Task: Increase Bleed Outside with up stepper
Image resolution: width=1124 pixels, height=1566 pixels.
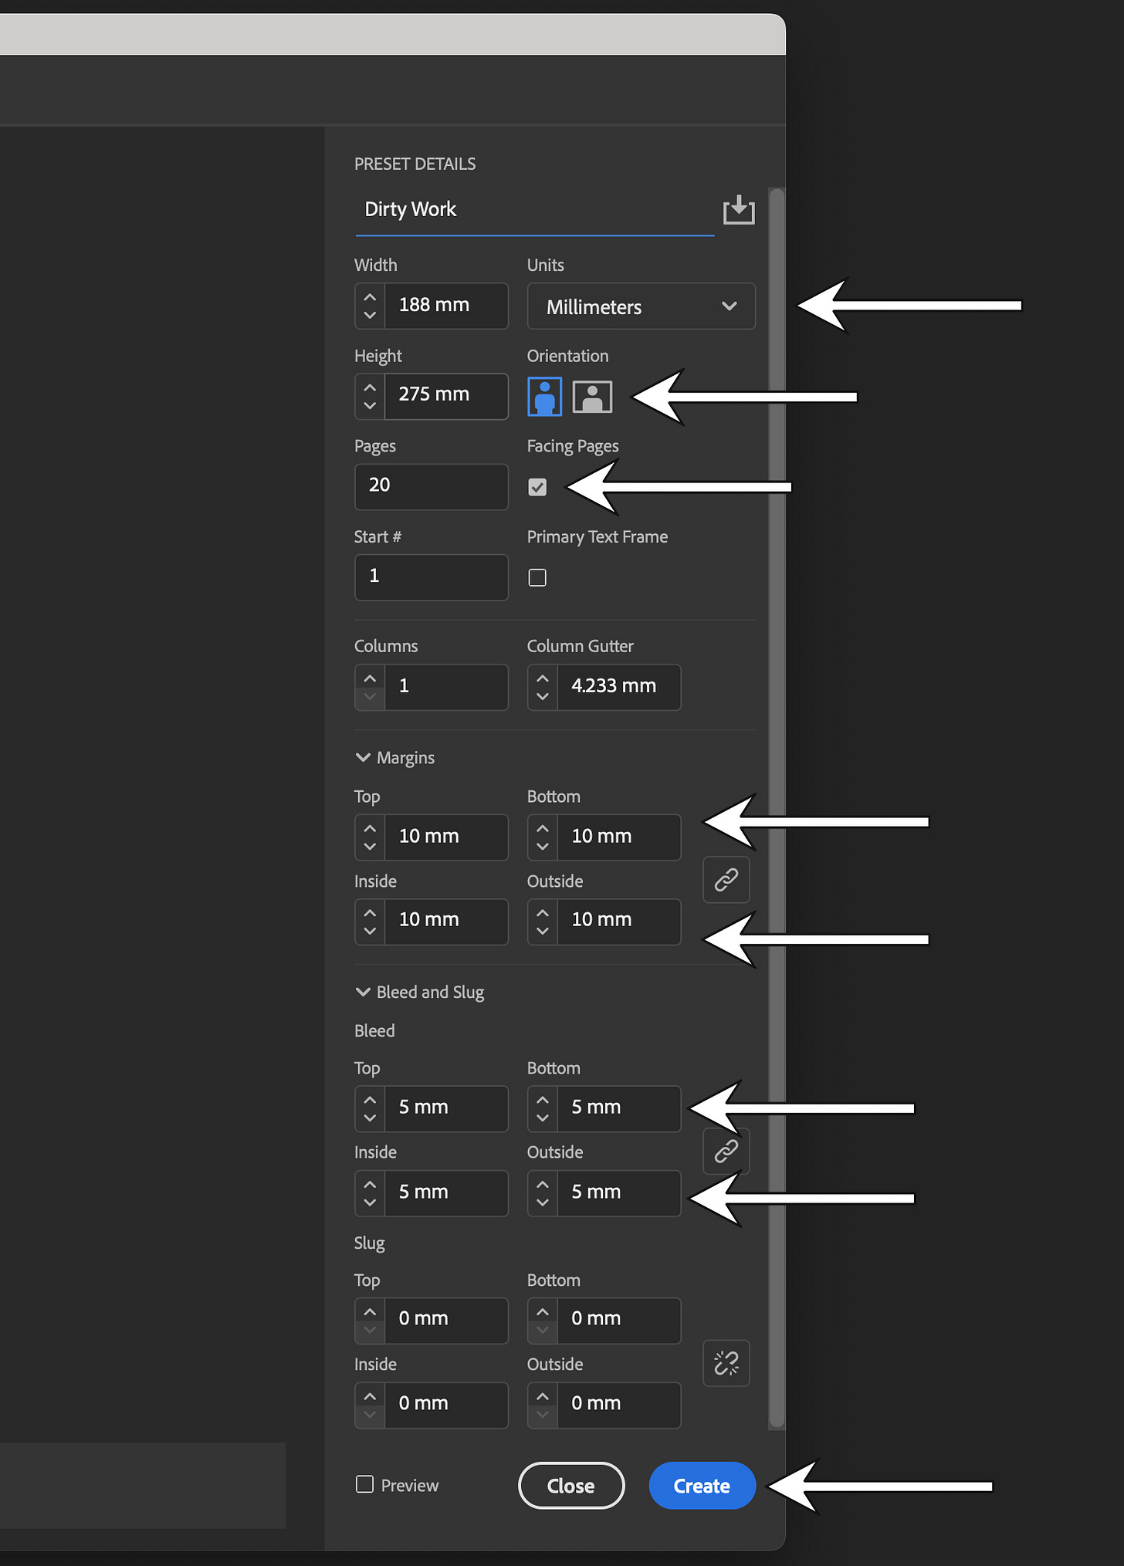Action: click(543, 1185)
